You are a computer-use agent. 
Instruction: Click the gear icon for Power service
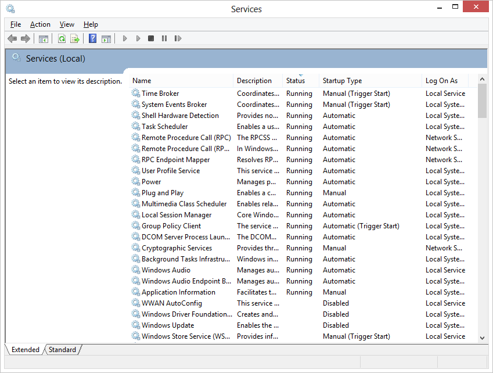point(136,181)
